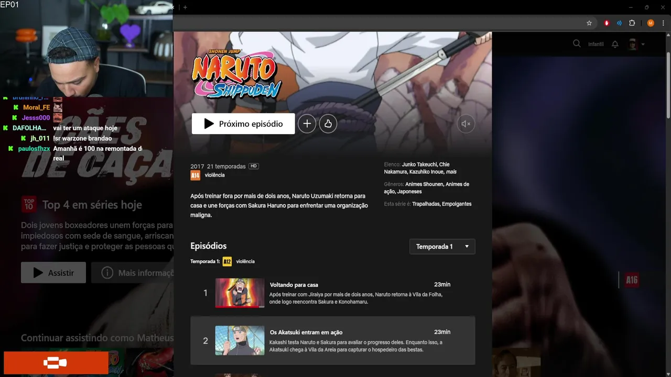Viewport: 671px width, 377px height.
Task: Open the orange M Chrome profile
Action: click(x=651, y=23)
